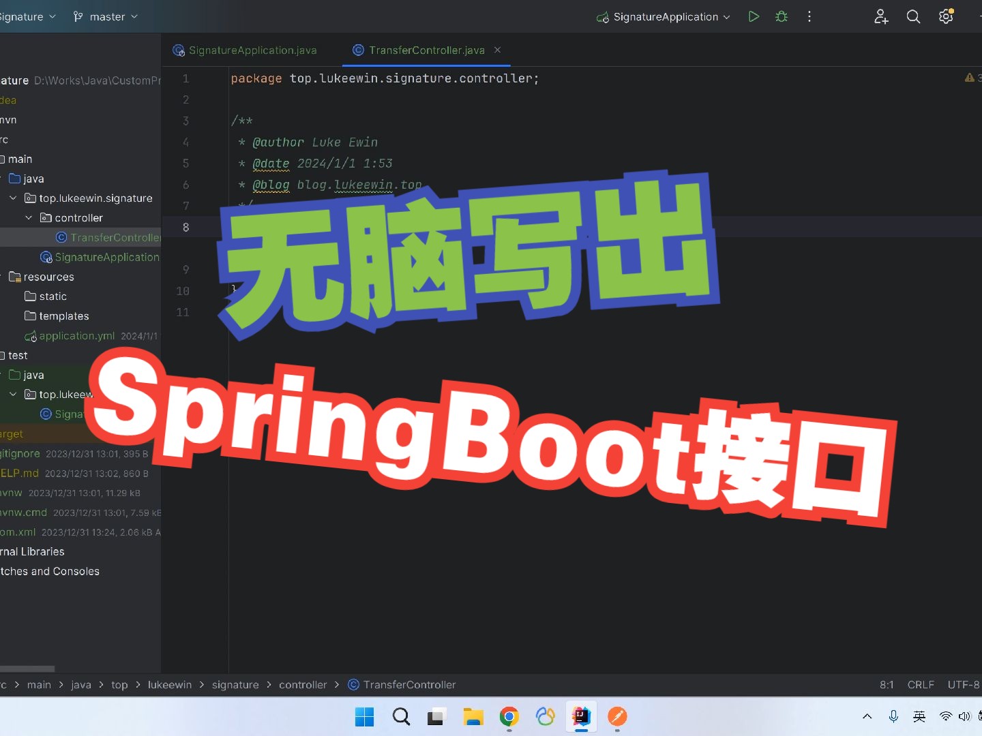This screenshot has height=736, width=982.
Task: Open IDE settings gear icon
Action: (x=946, y=16)
